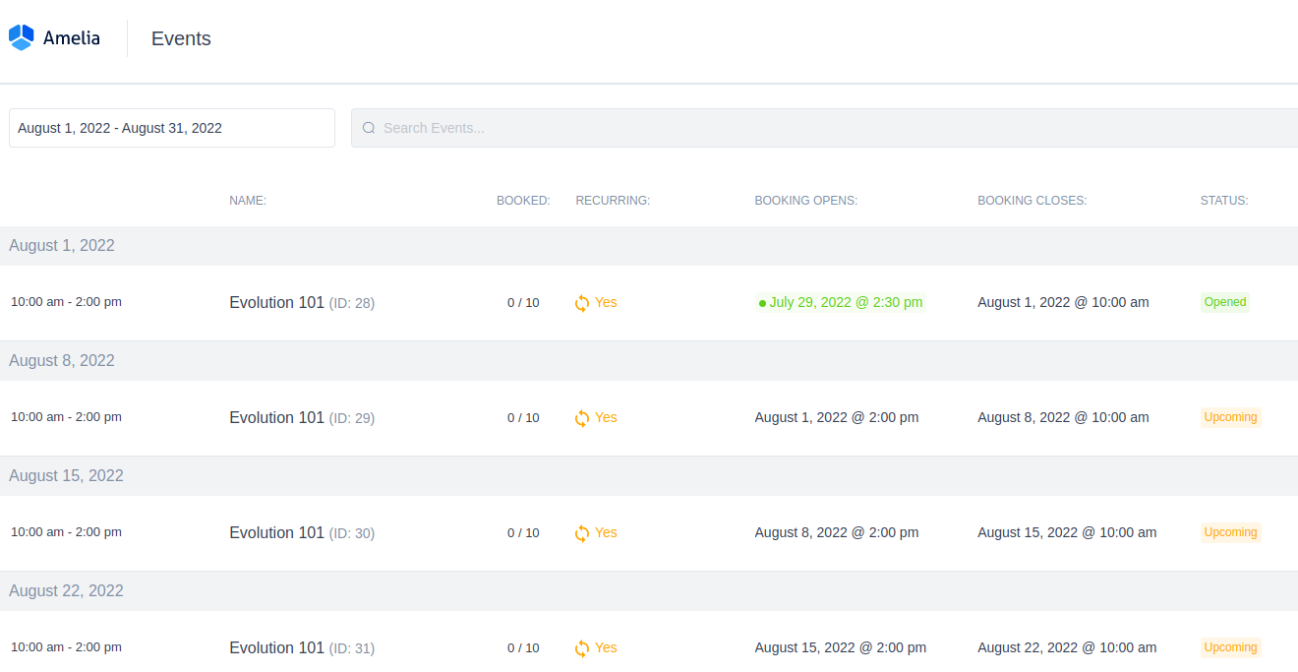The image size is (1298, 672).
Task: Click the August 8, 2022 group header
Action: click(x=62, y=361)
